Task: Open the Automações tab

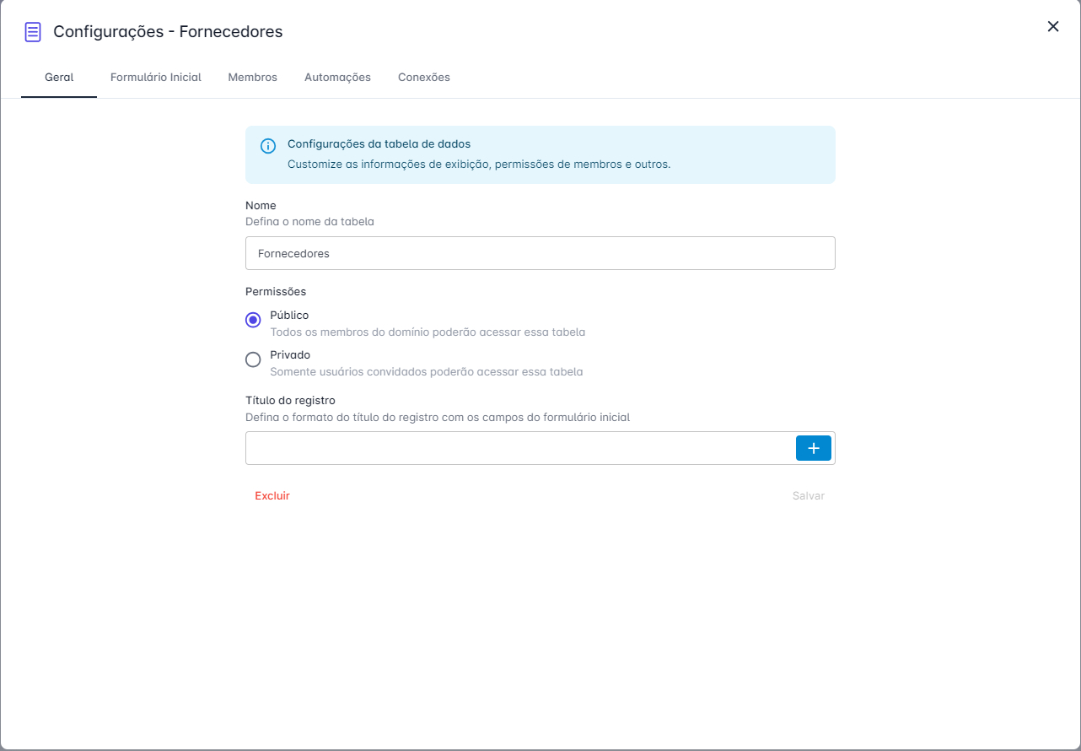Action: click(337, 77)
